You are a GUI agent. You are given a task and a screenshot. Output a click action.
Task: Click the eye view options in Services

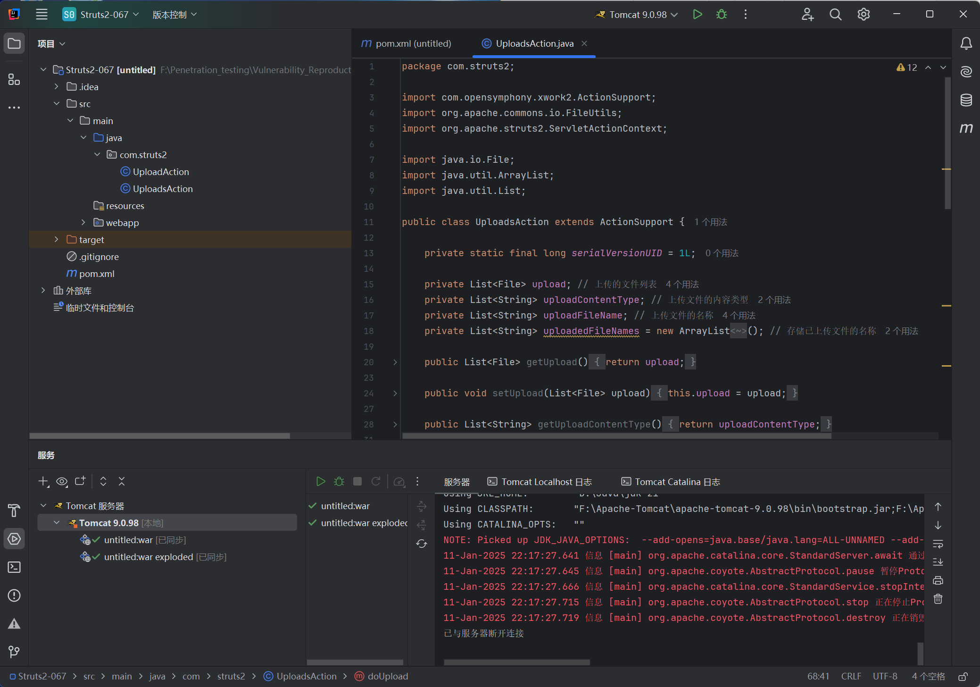tap(62, 481)
